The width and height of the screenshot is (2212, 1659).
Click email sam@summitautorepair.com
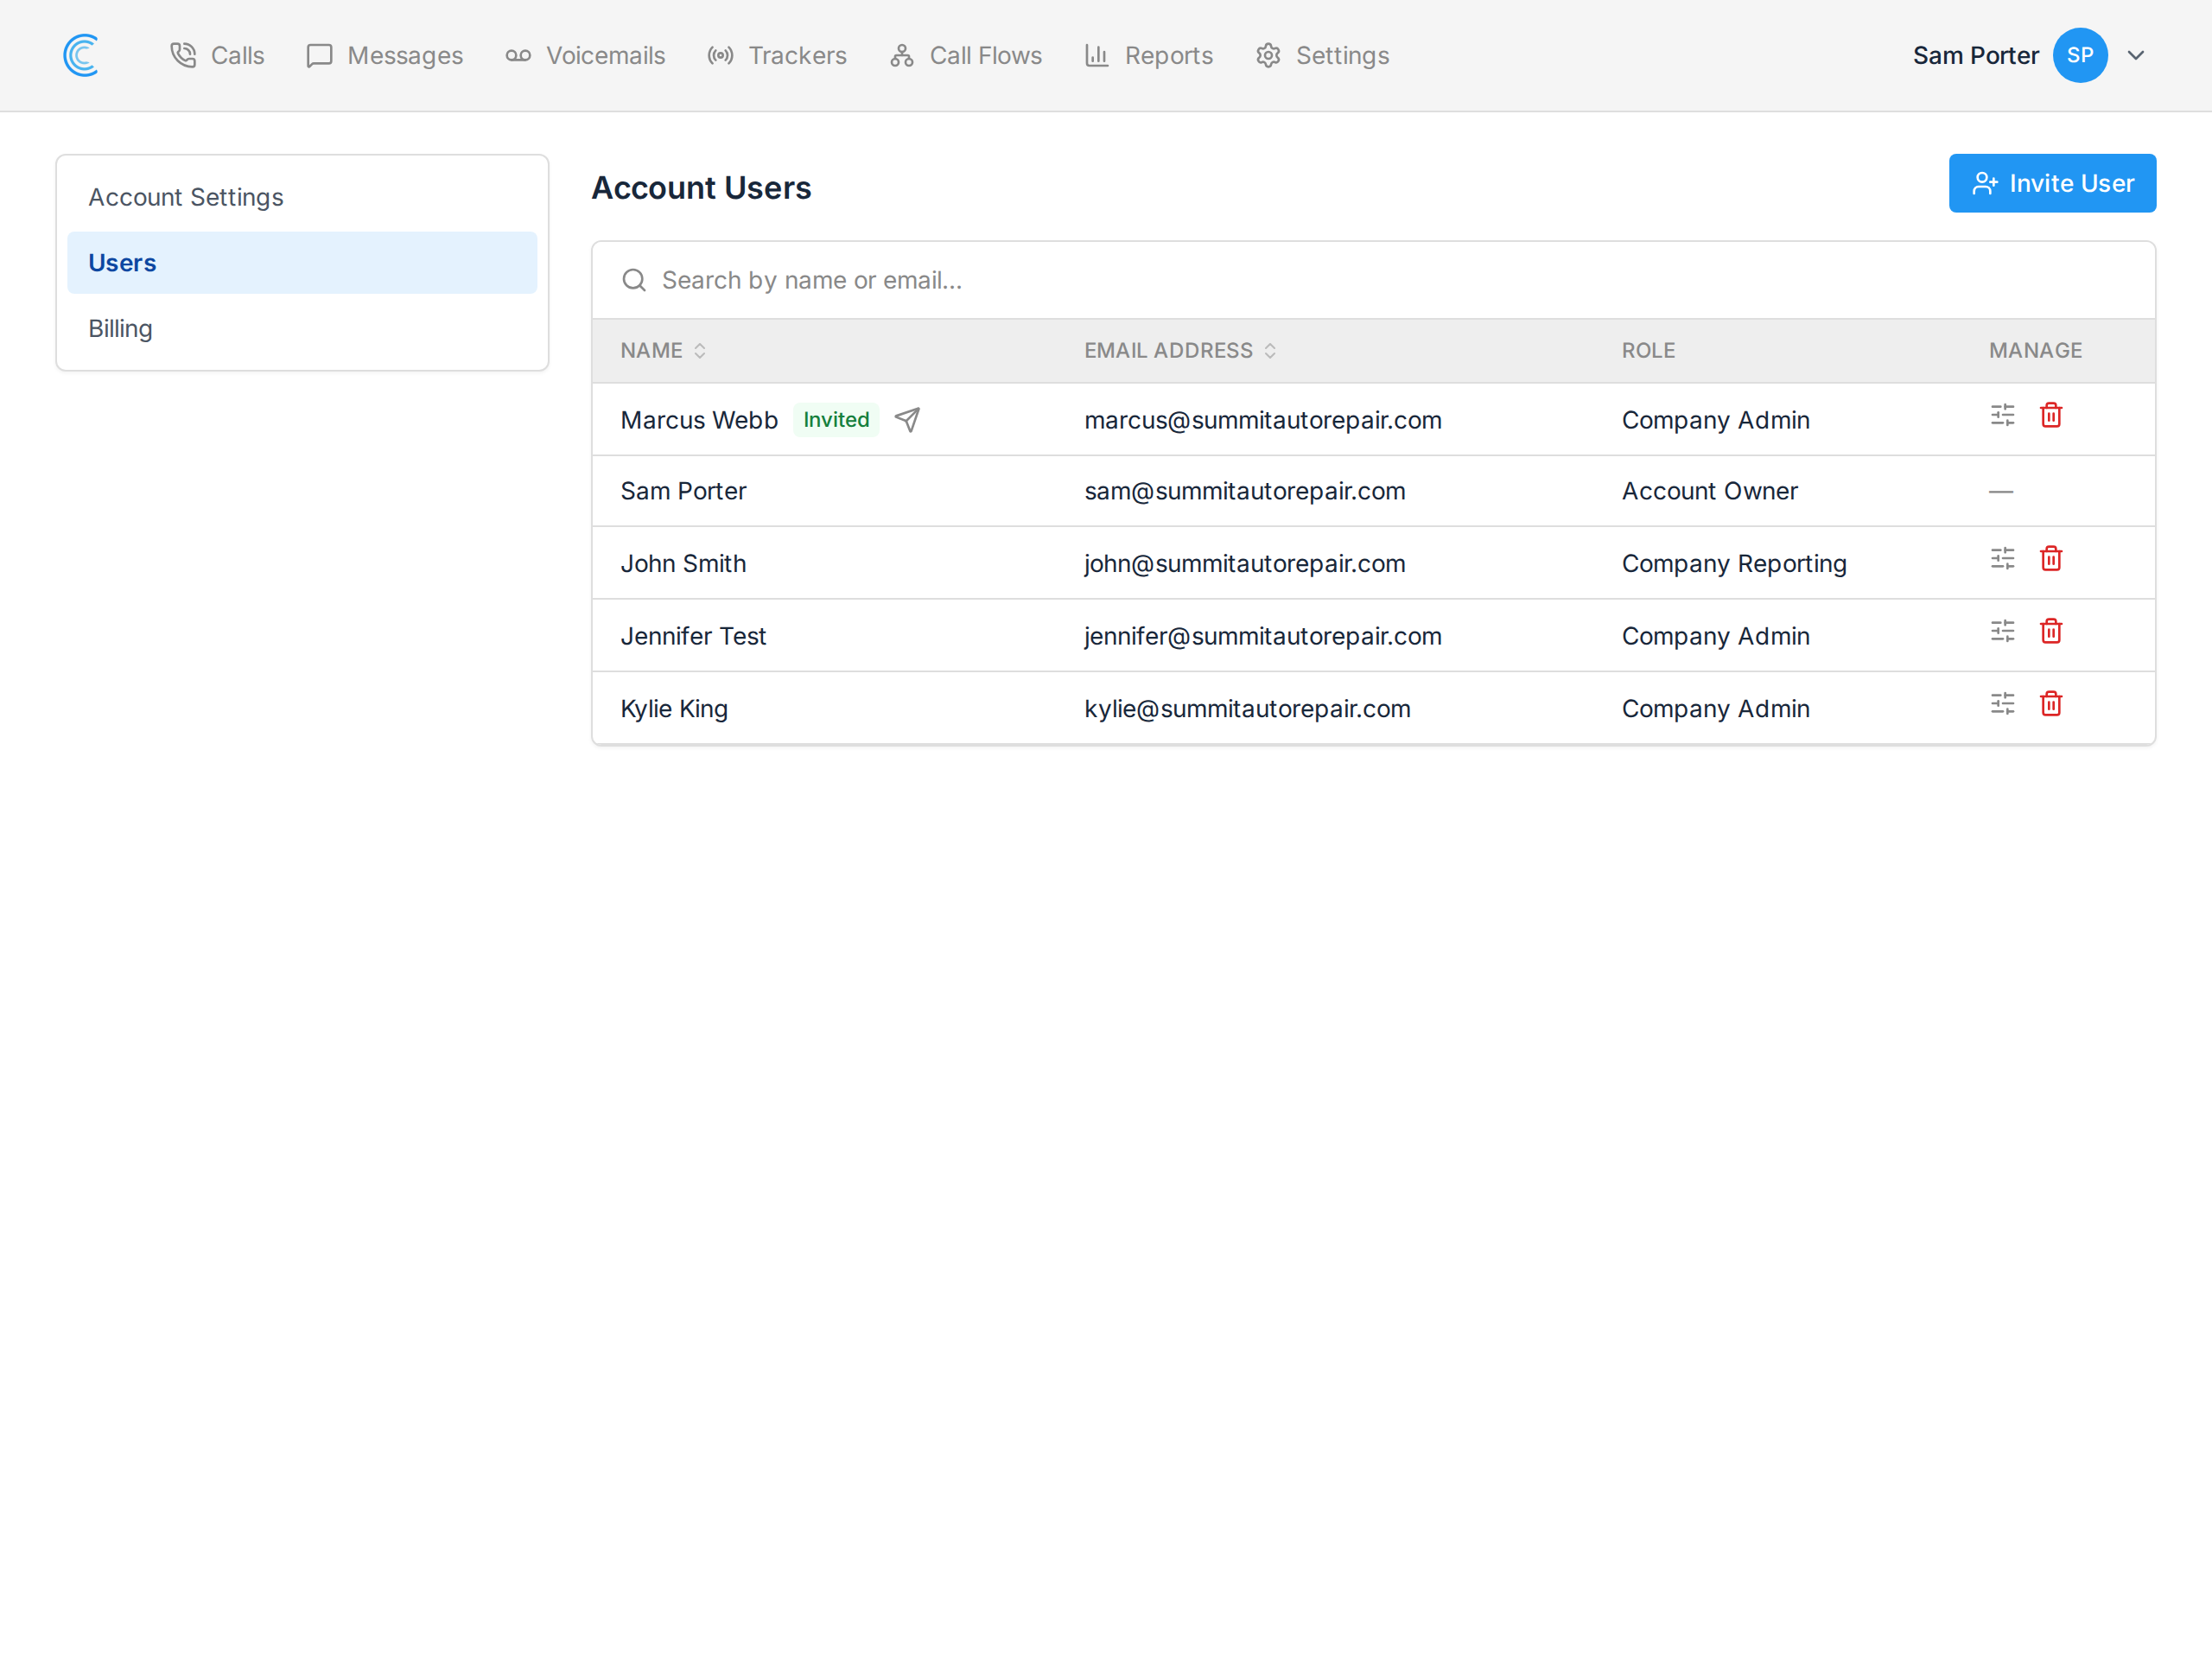click(x=1245, y=491)
